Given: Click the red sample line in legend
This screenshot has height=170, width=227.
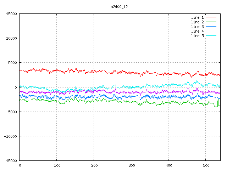Looking at the screenshot, I should pos(211,17).
